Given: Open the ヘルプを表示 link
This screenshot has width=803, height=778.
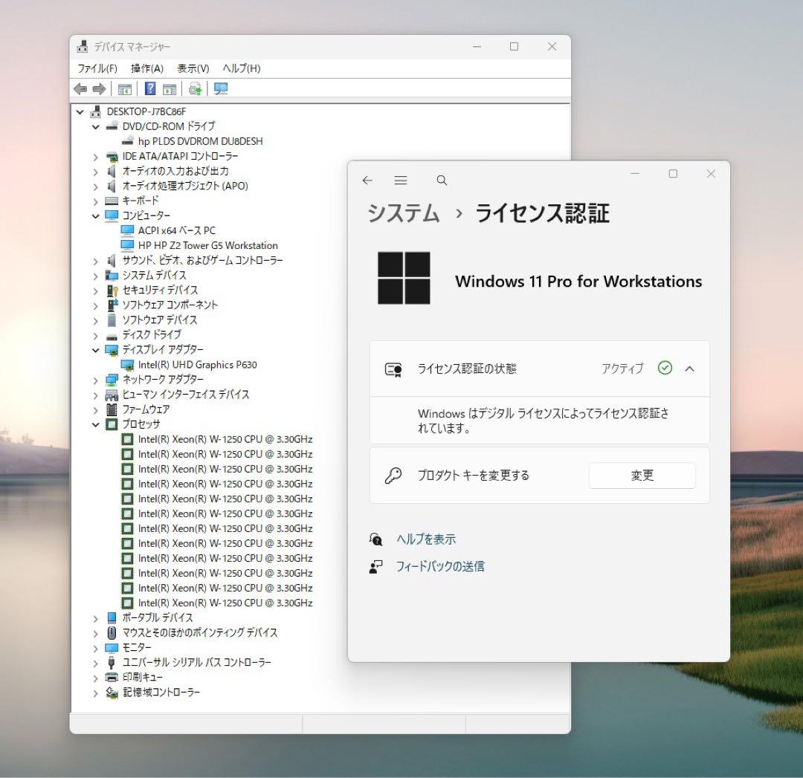Looking at the screenshot, I should tap(426, 539).
